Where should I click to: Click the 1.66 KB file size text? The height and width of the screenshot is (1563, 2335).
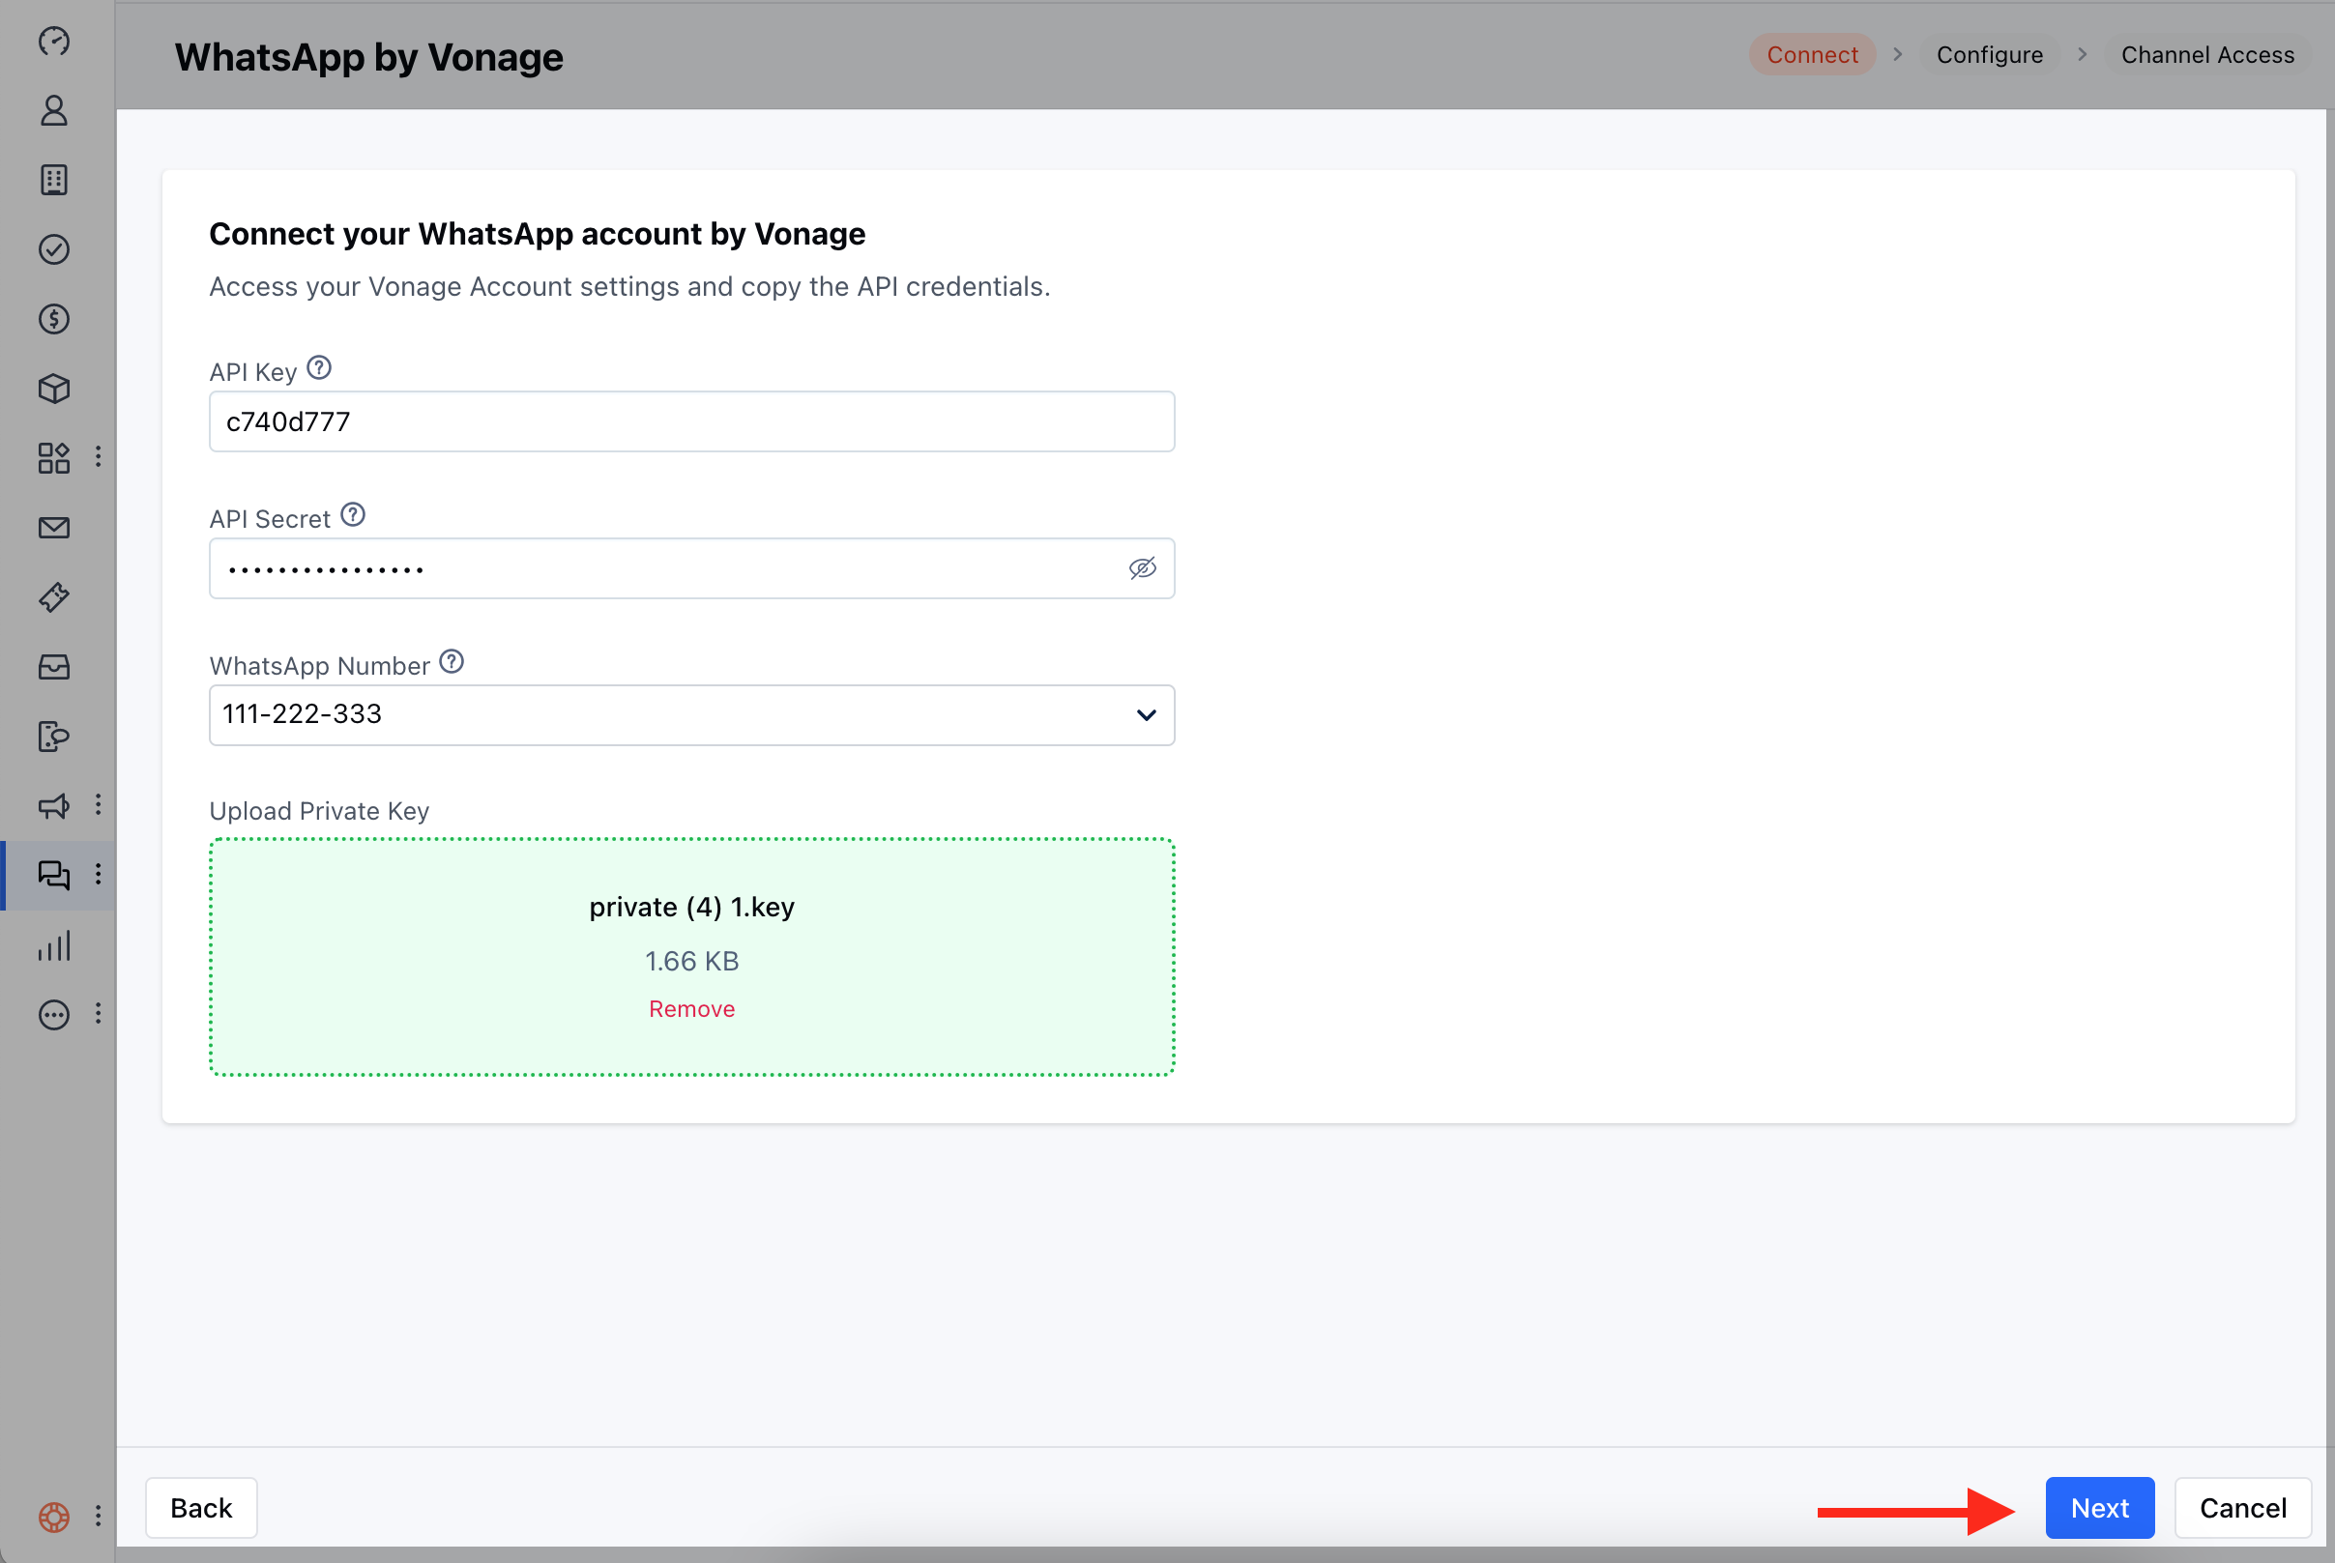(692, 961)
